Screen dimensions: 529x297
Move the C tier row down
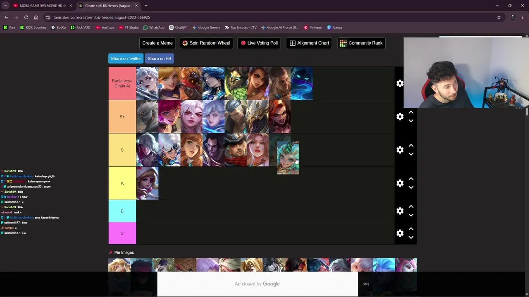point(411,237)
